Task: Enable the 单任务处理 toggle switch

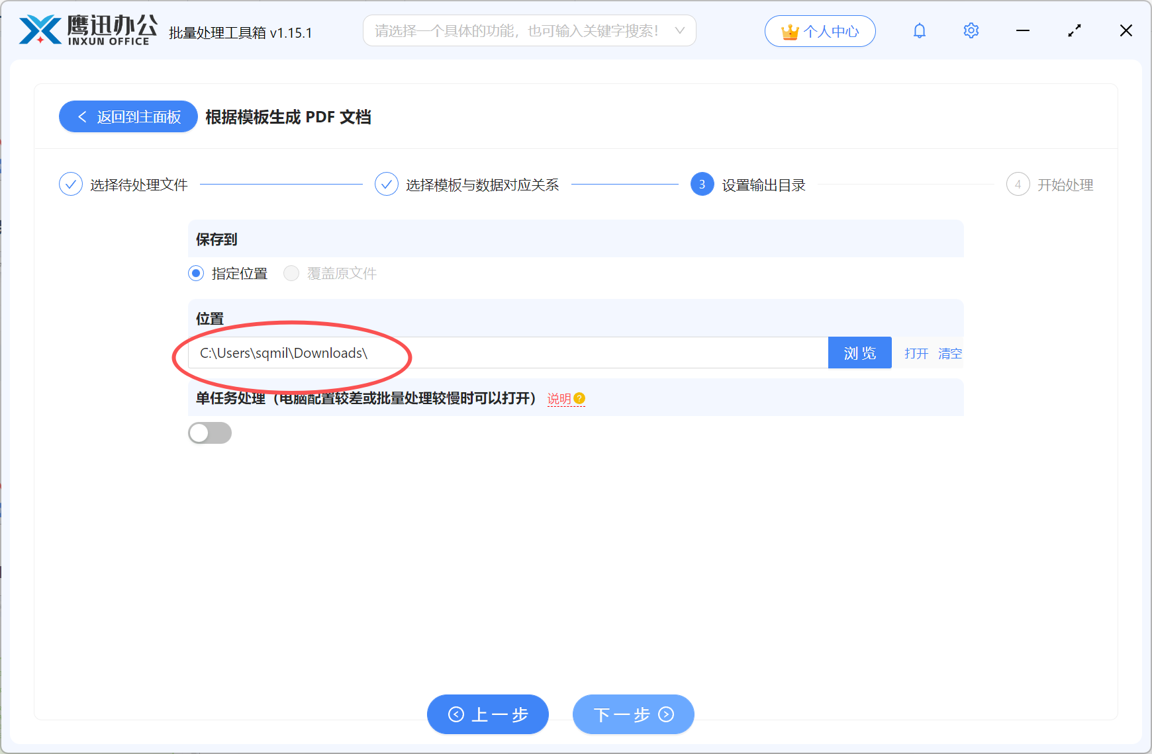Action: (210, 433)
